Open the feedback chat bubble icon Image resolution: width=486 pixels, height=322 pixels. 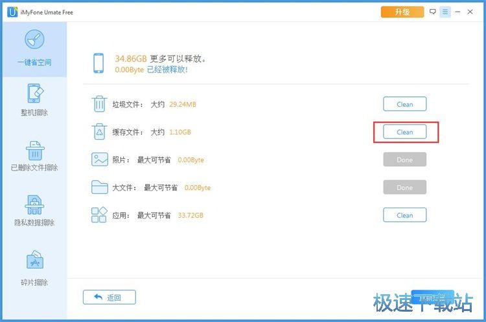coord(433,12)
